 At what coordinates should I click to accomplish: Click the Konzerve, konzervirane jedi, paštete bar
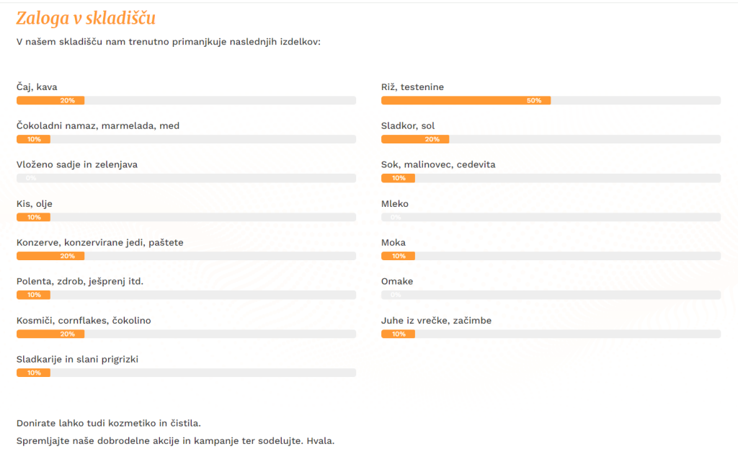click(186, 256)
